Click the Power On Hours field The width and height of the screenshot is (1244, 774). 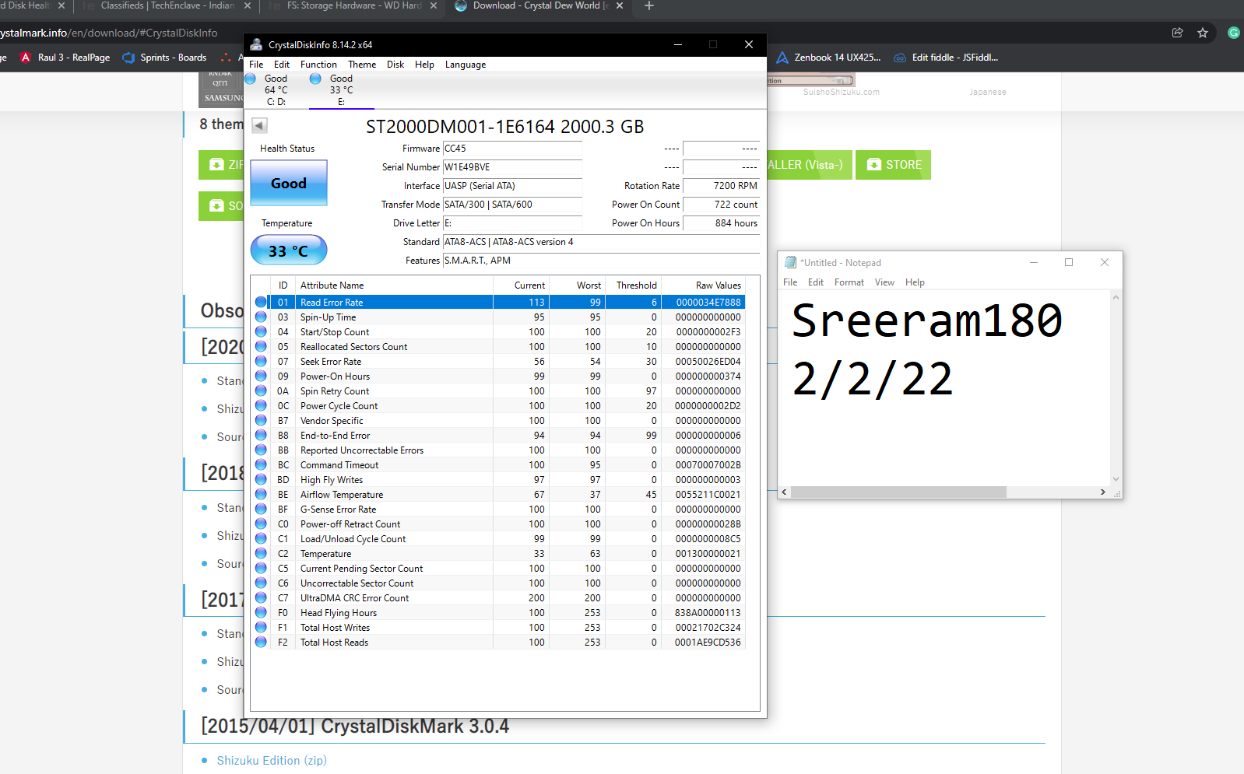(x=721, y=223)
